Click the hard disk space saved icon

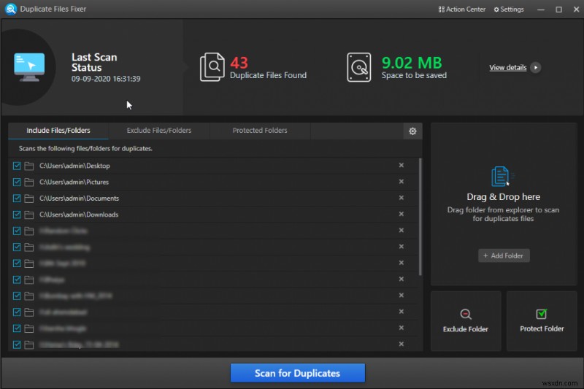[358, 67]
